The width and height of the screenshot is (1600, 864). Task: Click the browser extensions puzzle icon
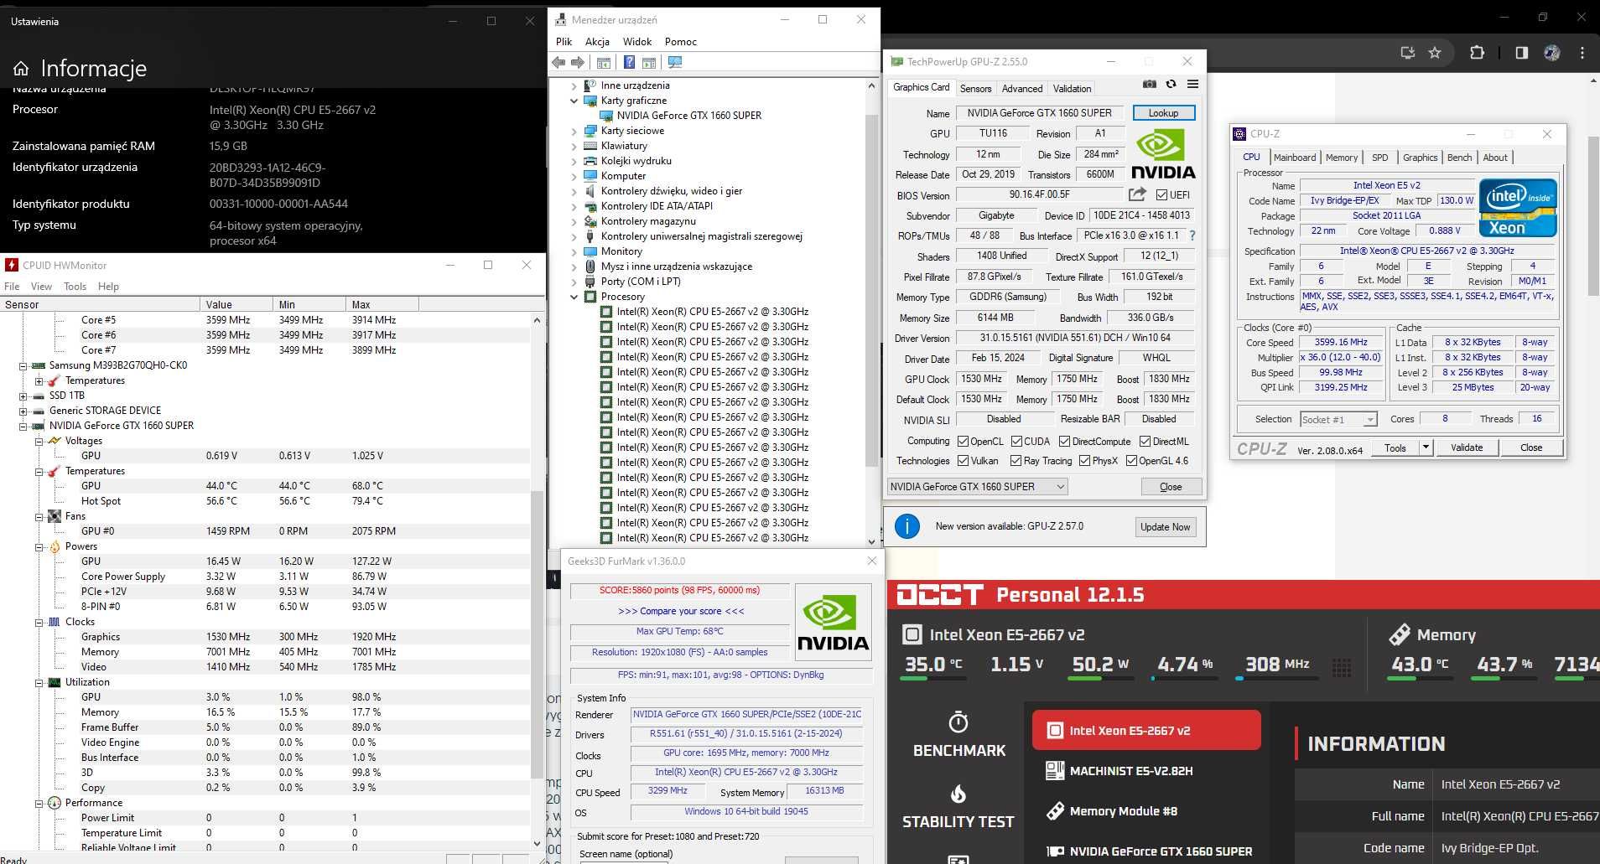point(1477,53)
